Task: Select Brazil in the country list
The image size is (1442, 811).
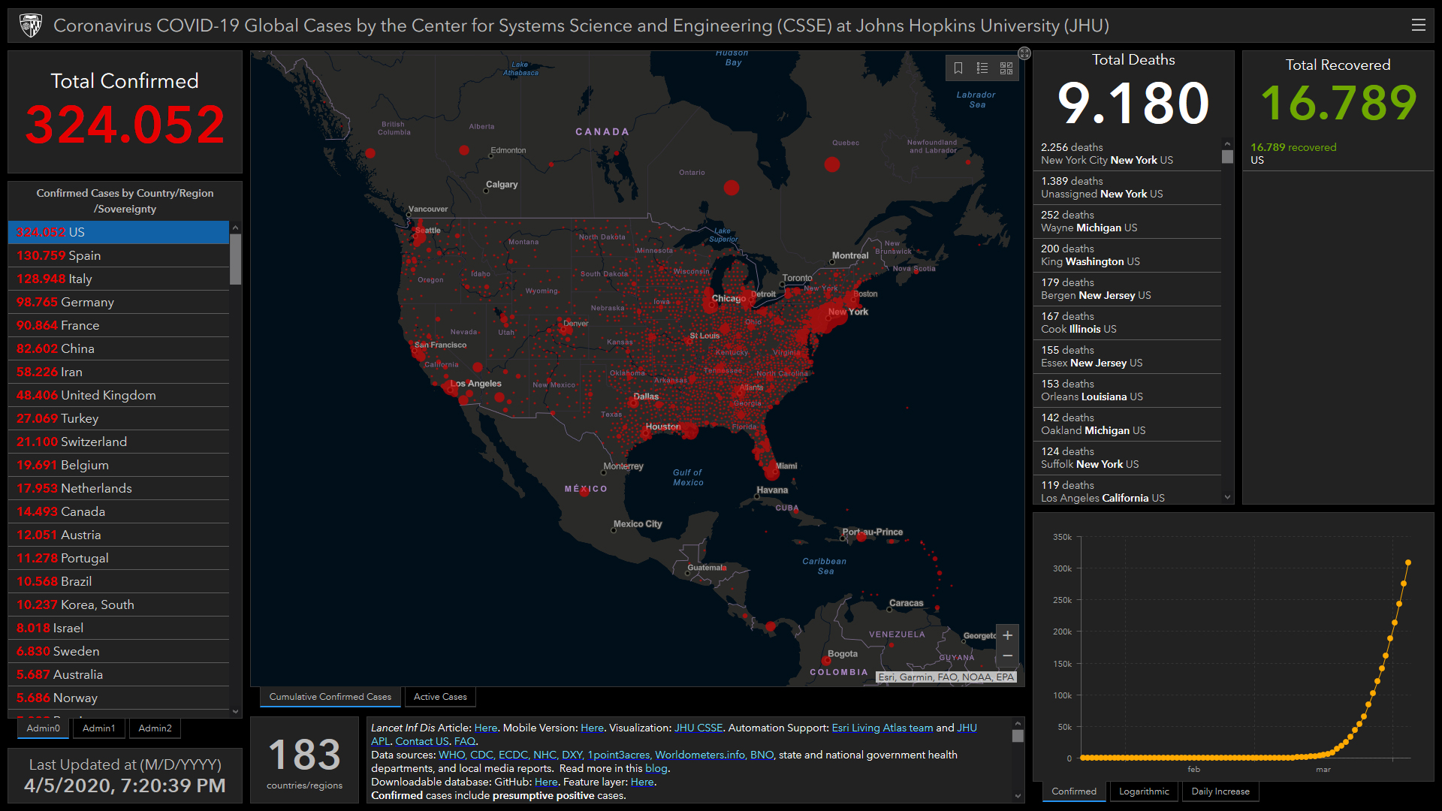Action: tap(119, 581)
